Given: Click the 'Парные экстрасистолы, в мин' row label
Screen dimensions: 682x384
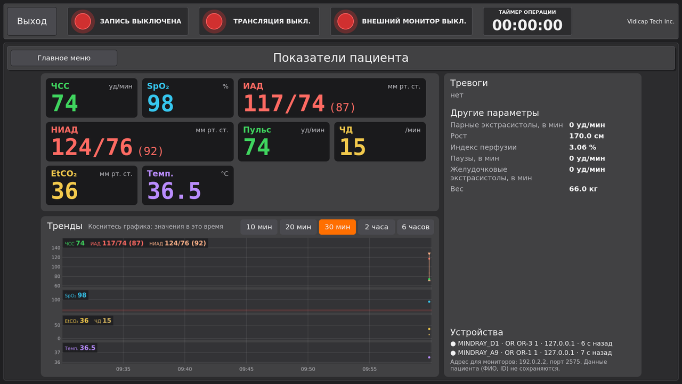Looking at the screenshot, I should coord(507,125).
